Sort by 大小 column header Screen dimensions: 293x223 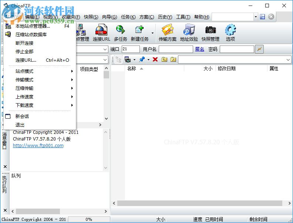tap(200, 68)
